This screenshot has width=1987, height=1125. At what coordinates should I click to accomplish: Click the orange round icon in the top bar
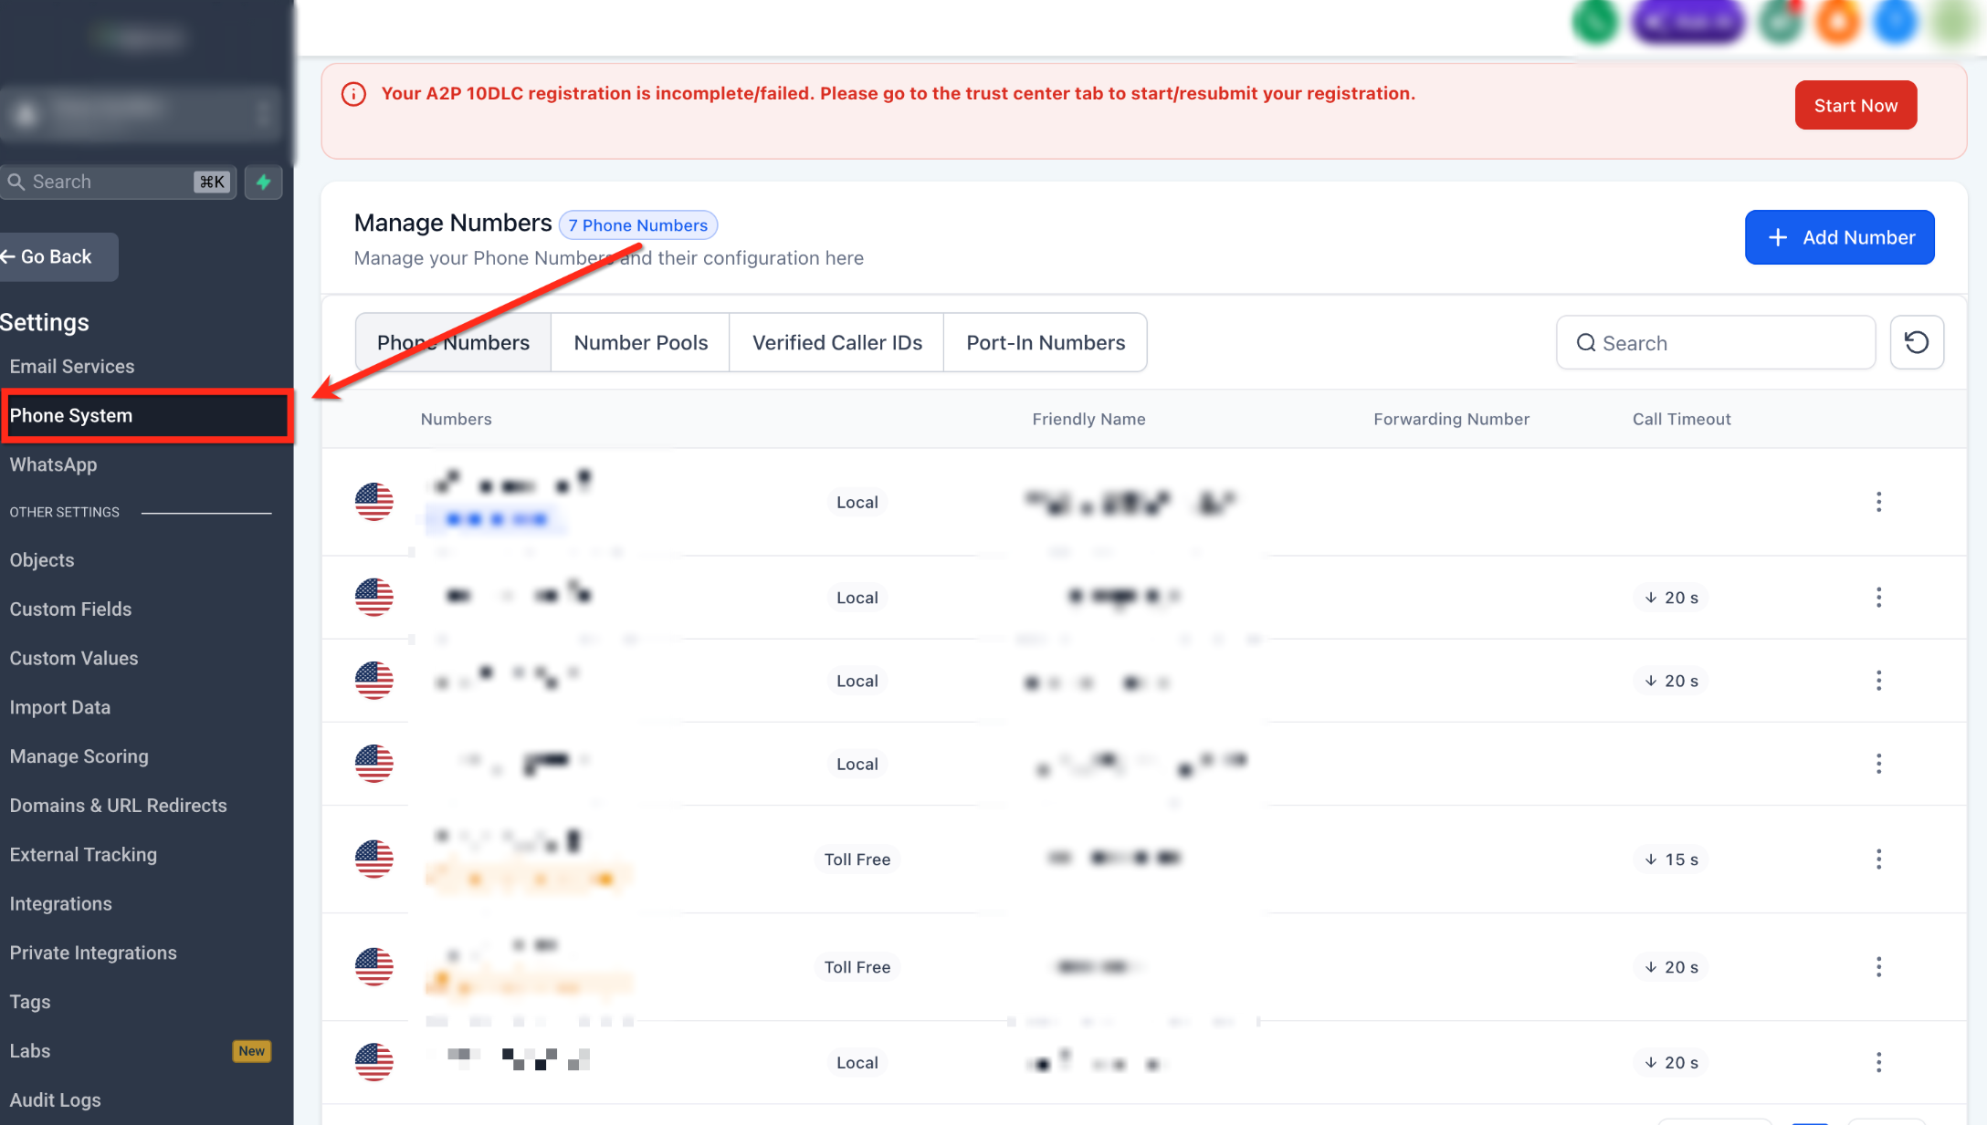(1837, 21)
